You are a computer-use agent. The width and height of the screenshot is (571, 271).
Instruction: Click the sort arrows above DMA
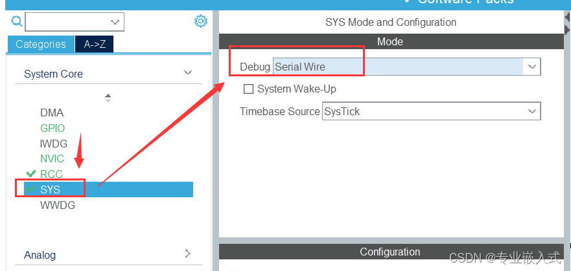108,98
